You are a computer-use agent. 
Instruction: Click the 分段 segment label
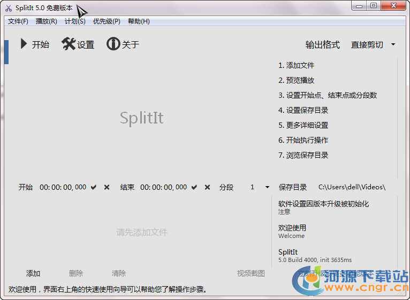(x=226, y=187)
